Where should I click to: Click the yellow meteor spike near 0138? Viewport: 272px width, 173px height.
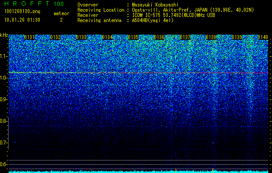click(213, 170)
